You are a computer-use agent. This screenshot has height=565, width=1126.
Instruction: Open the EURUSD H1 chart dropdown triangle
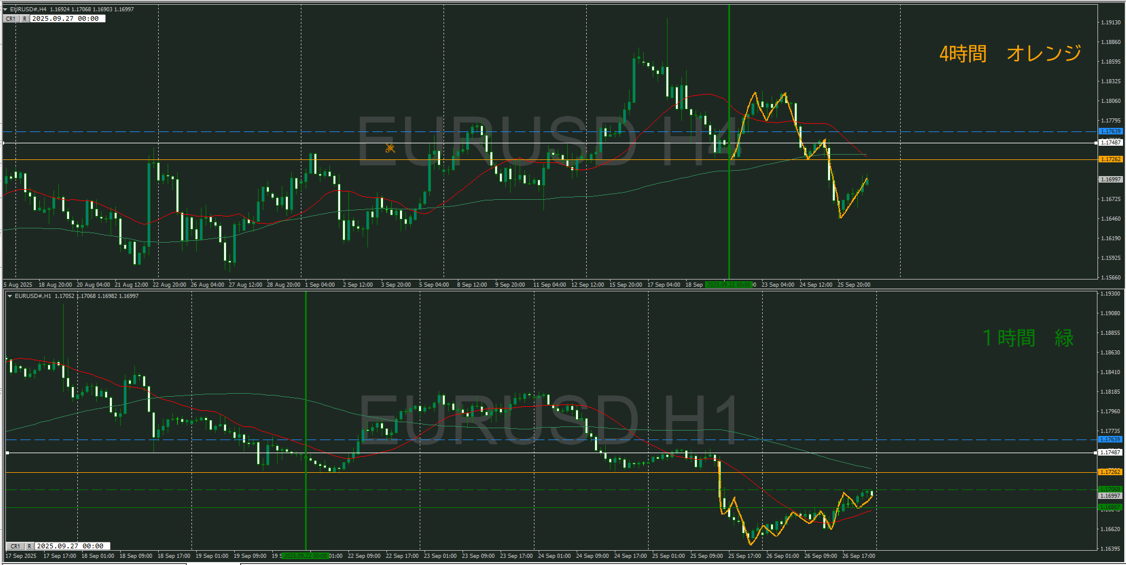coord(10,296)
